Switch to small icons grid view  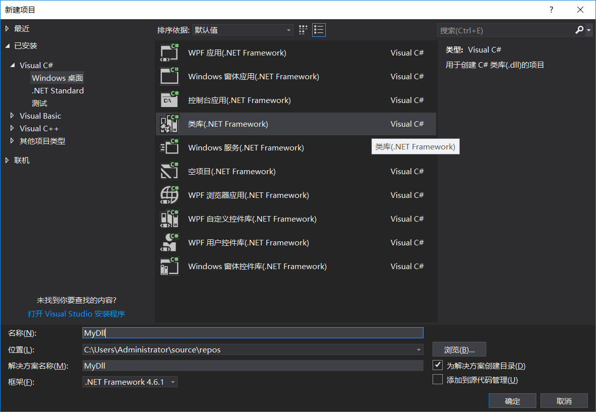(303, 30)
